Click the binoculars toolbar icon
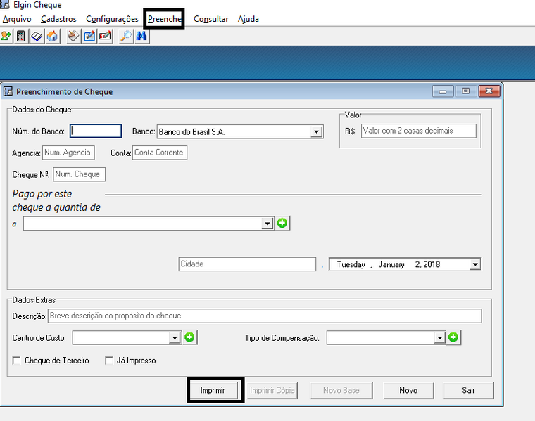Viewport: 535px width, 421px height. coord(141,37)
